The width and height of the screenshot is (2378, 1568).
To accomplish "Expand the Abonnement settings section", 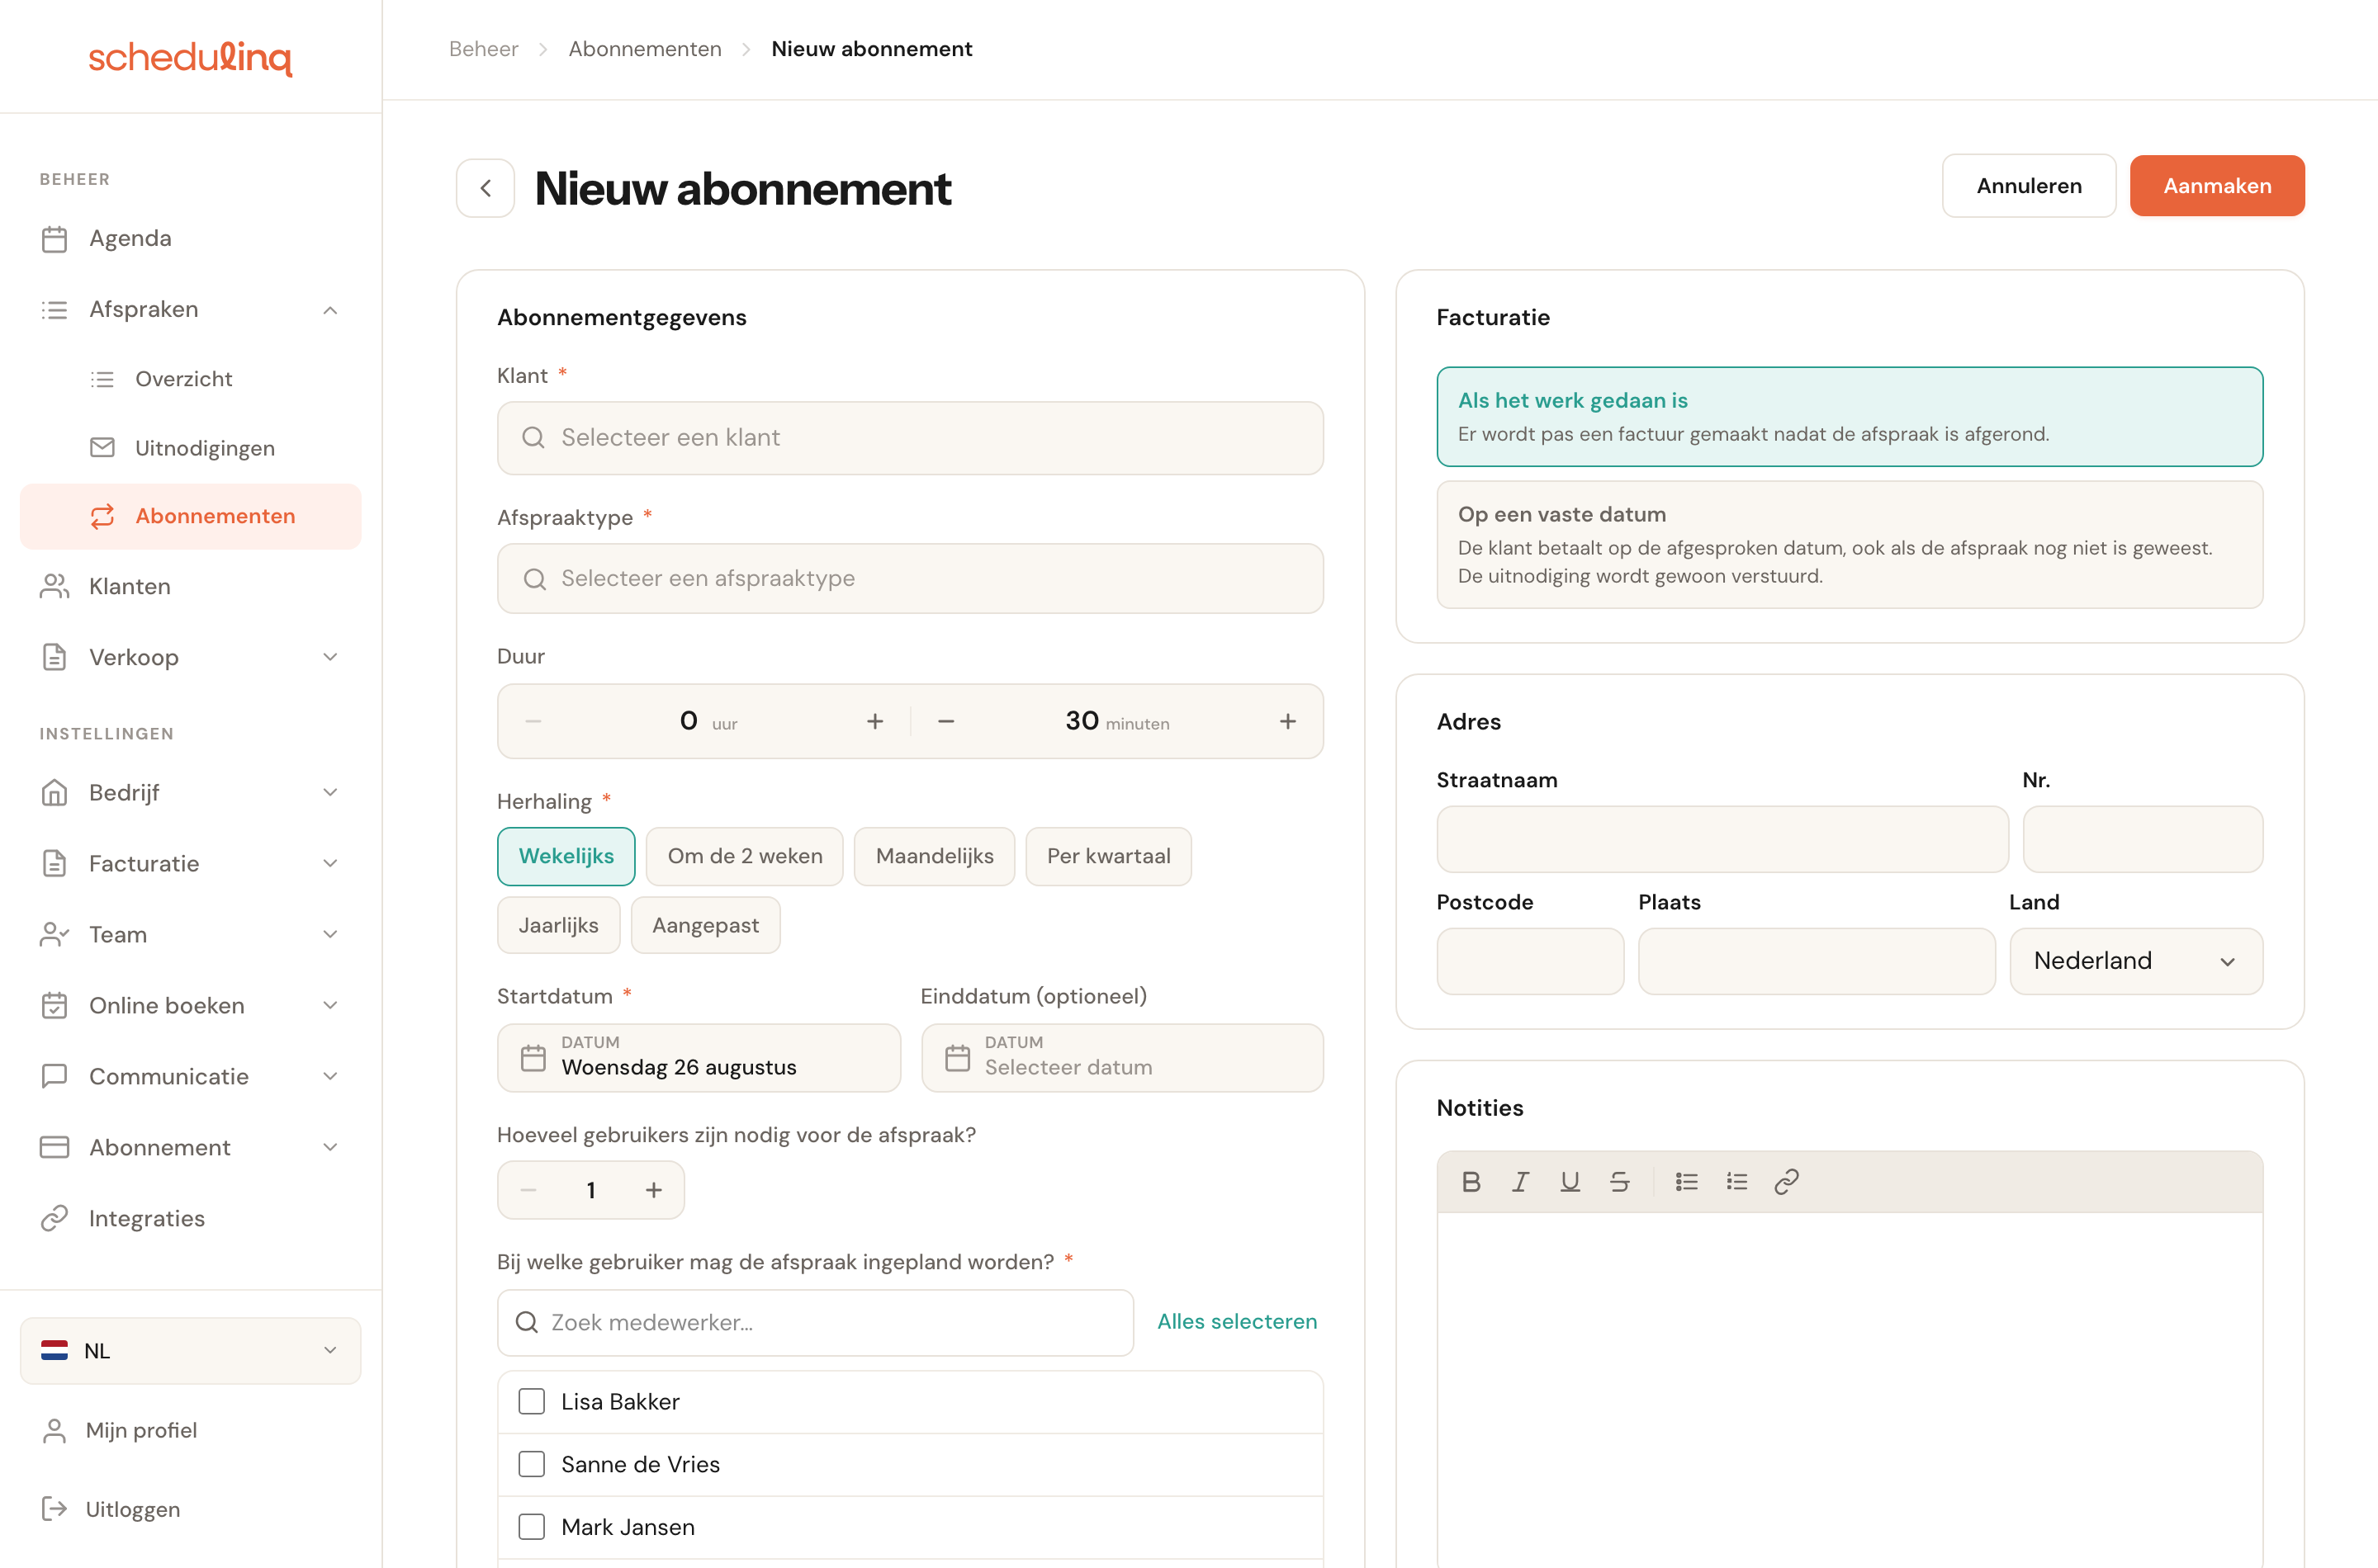I will (x=330, y=1147).
